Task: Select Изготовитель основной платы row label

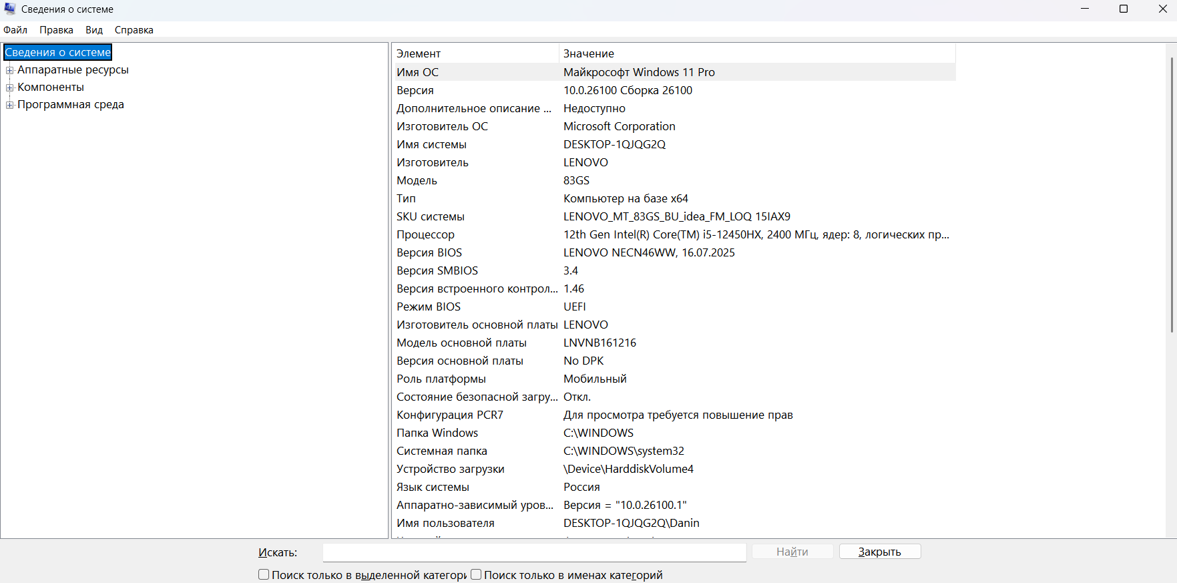Action: 477,325
